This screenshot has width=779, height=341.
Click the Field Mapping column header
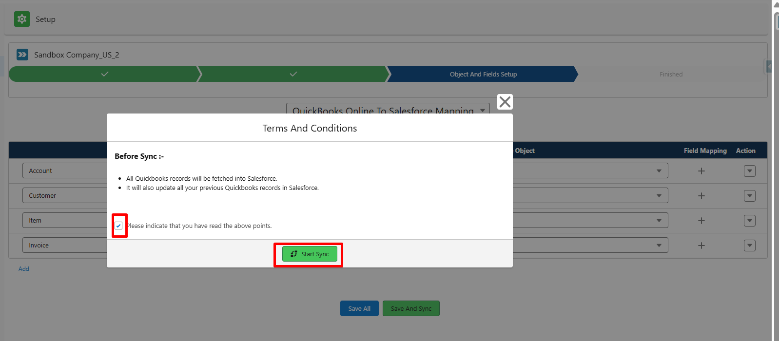pos(705,151)
